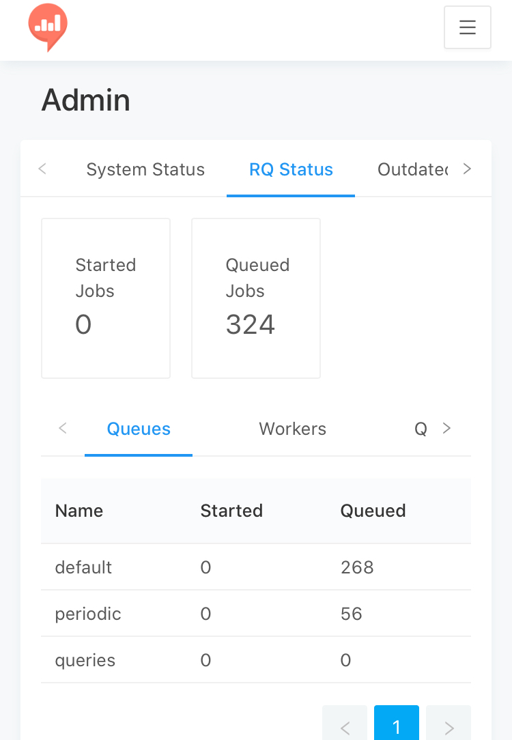Click queued value 56 in periodic row

pyautogui.click(x=351, y=614)
